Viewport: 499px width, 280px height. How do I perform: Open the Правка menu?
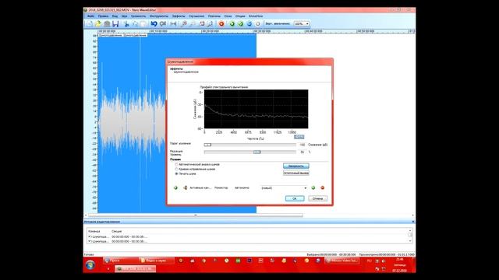[x=103, y=16]
